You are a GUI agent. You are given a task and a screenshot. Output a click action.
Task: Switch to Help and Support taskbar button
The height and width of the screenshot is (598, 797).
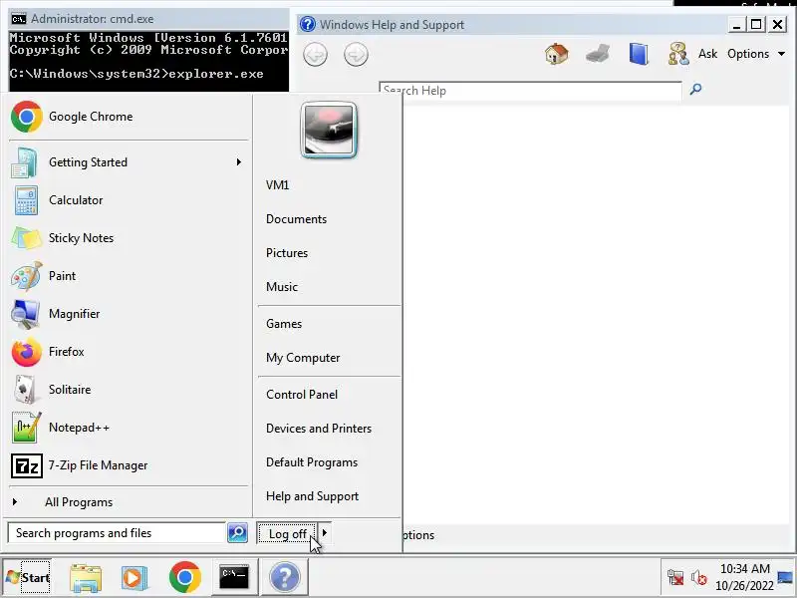click(x=285, y=577)
